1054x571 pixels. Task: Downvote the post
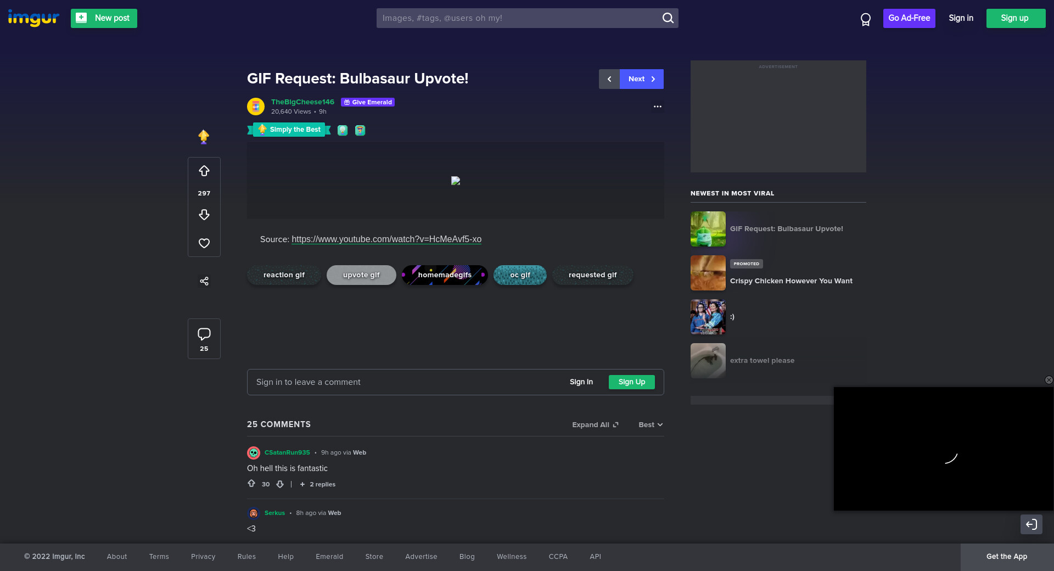pos(204,215)
